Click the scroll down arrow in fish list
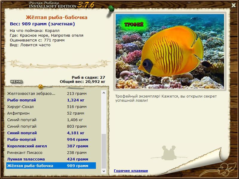 pyautogui.click(x=104, y=171)
